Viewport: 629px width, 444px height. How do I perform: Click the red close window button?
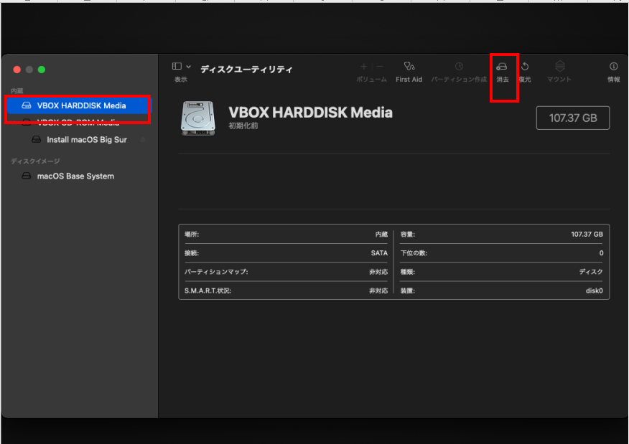point(17,70)
